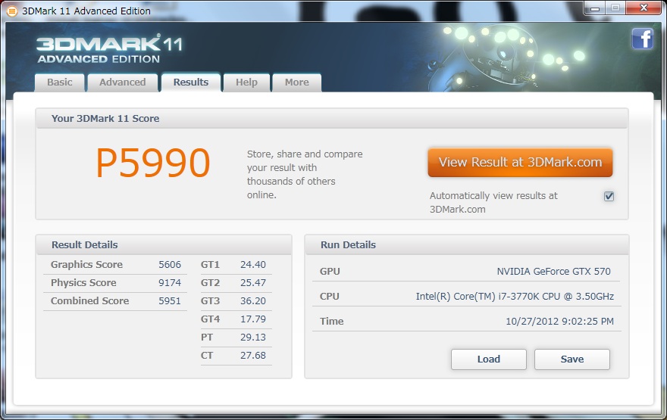Click the Graphics Score value 5606
This screenshot has height=420, width=667.
click(170, 265)
